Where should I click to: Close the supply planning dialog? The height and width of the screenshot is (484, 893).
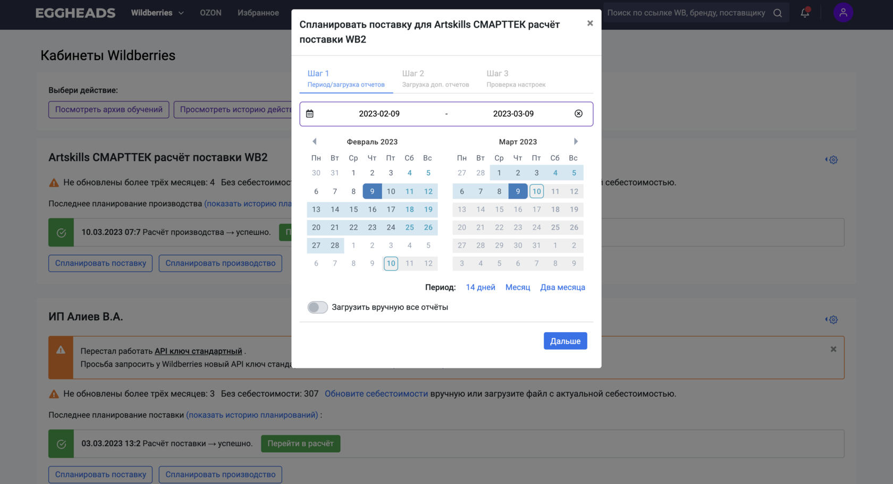(590, 23)
